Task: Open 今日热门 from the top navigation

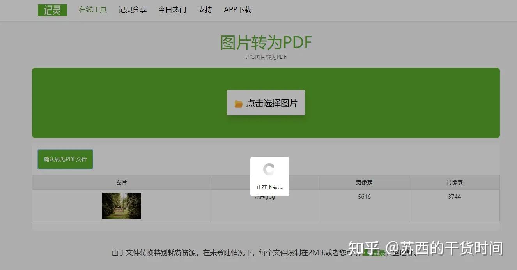Action: pyautogui.click(x=172, y=10)
